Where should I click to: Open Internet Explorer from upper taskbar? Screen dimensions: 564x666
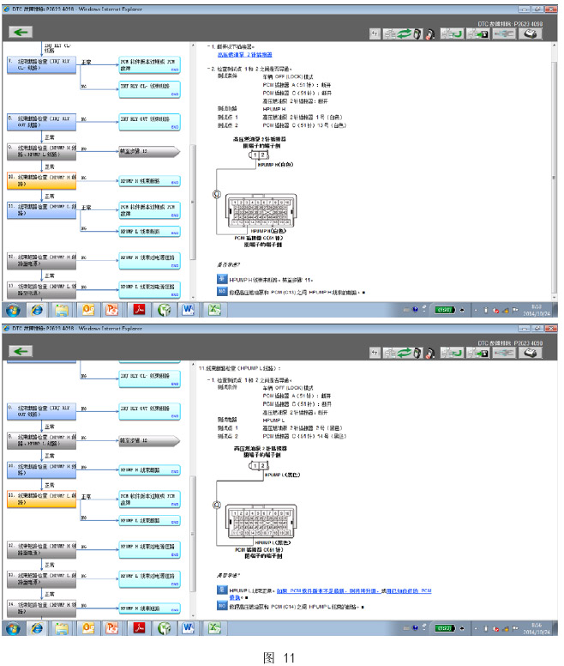pyautogui.click(x=37, y=310)
